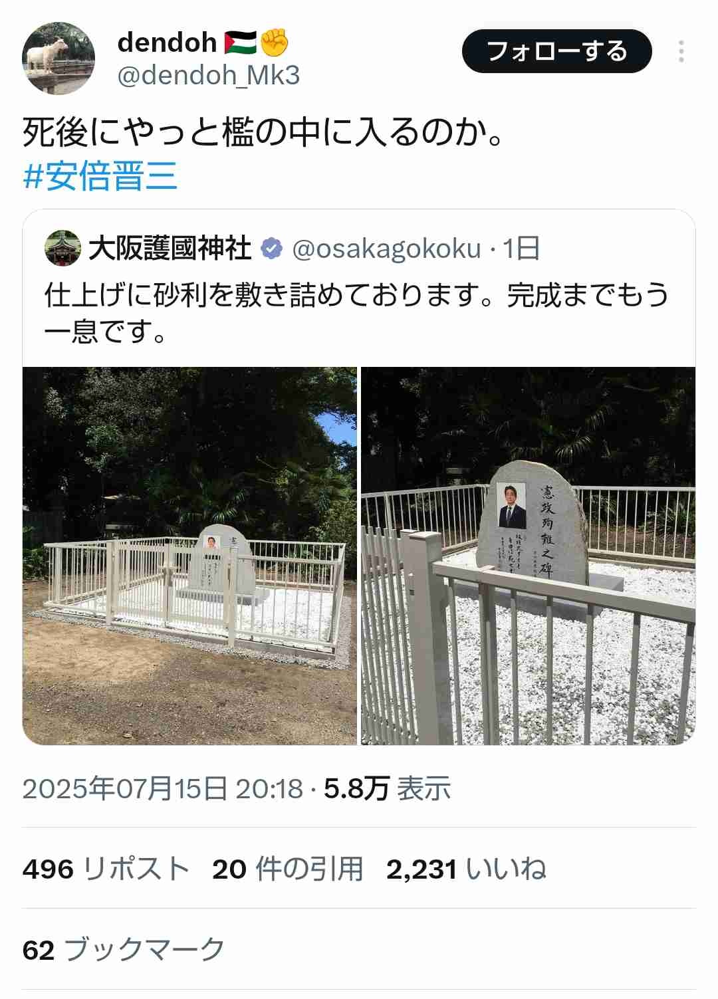Open the 62 ブックマーク count
Screen dimensions: 718x999
click(x=124, y=950)
